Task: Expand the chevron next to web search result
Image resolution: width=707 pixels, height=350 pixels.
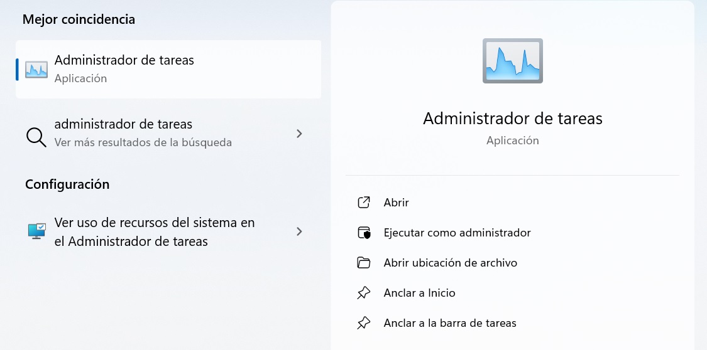Action: 299,134
